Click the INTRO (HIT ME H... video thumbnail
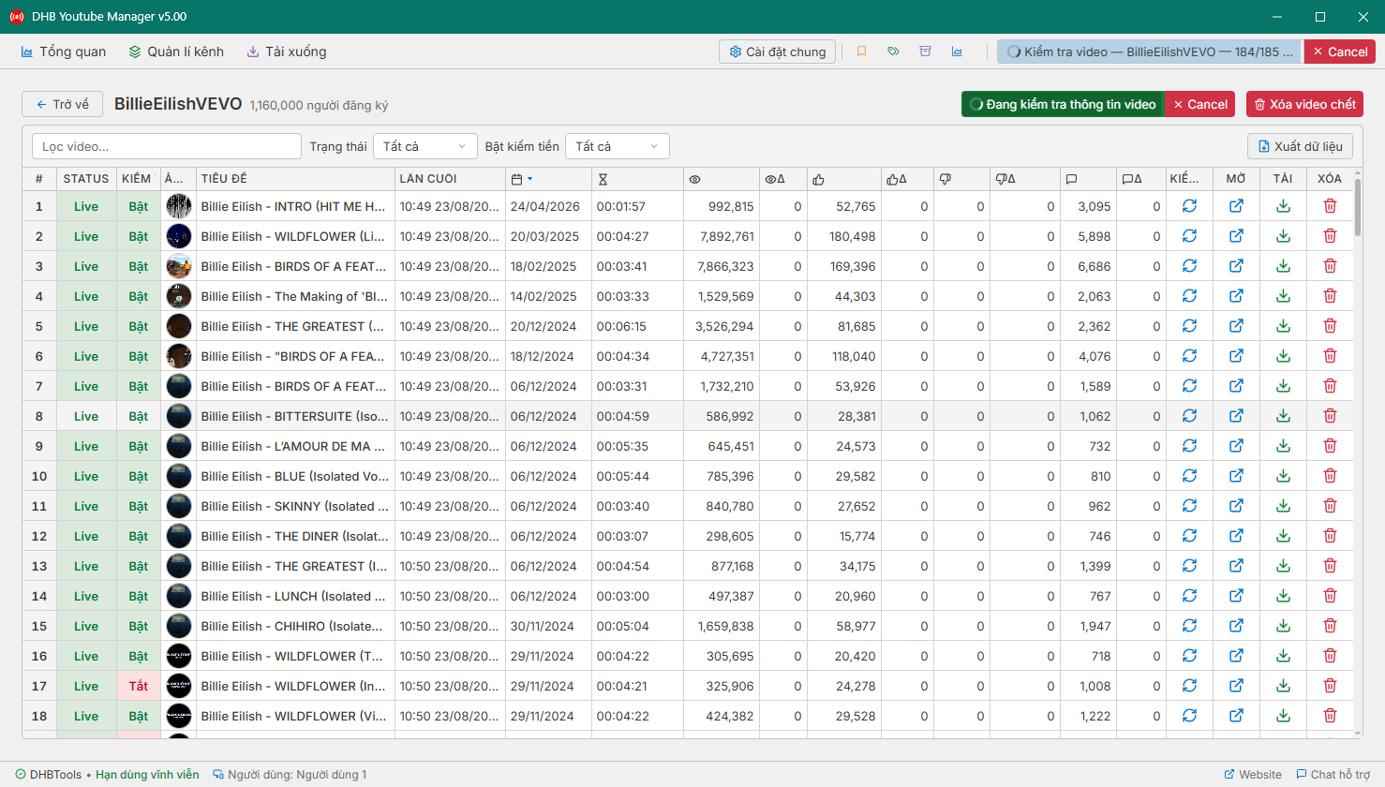Image resolution: width=1385 pixels, height=787 pixels. (178, 206)
